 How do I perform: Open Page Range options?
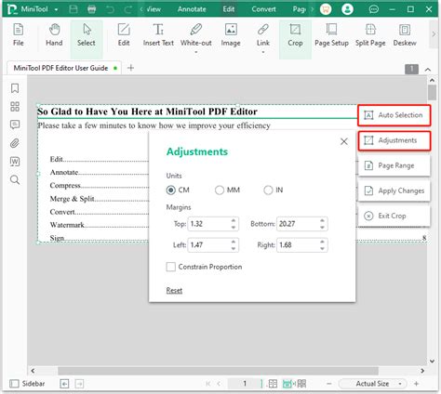394,165
